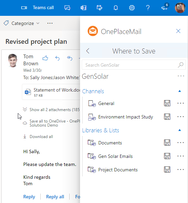Open more options for Project Documents
The width and height of the screenshot is (188, 203).
click(x=181, y=169)
